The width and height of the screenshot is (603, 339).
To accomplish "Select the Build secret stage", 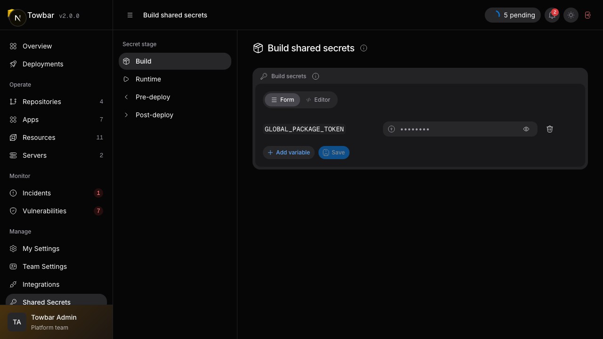I will [175, 61].
